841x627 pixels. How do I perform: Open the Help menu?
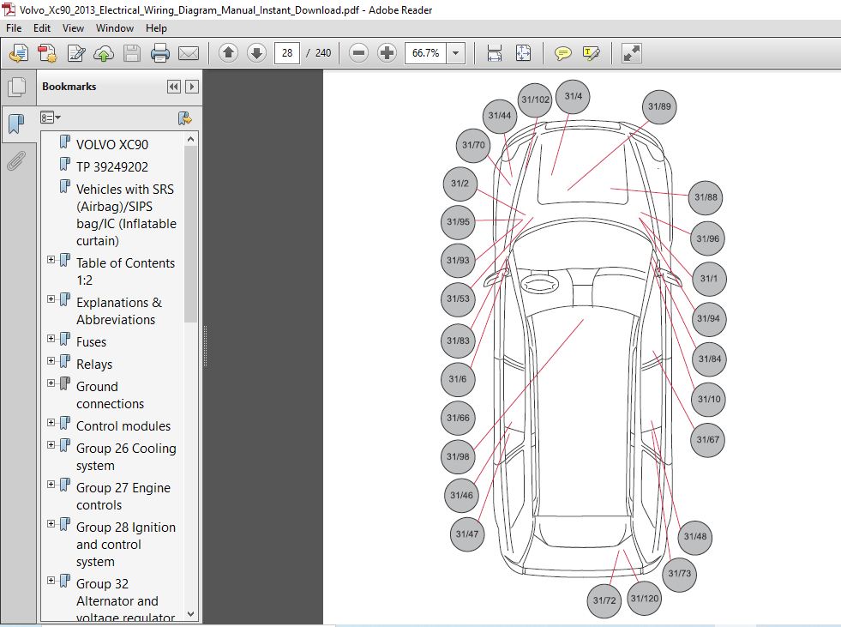[x=156, y=28]
